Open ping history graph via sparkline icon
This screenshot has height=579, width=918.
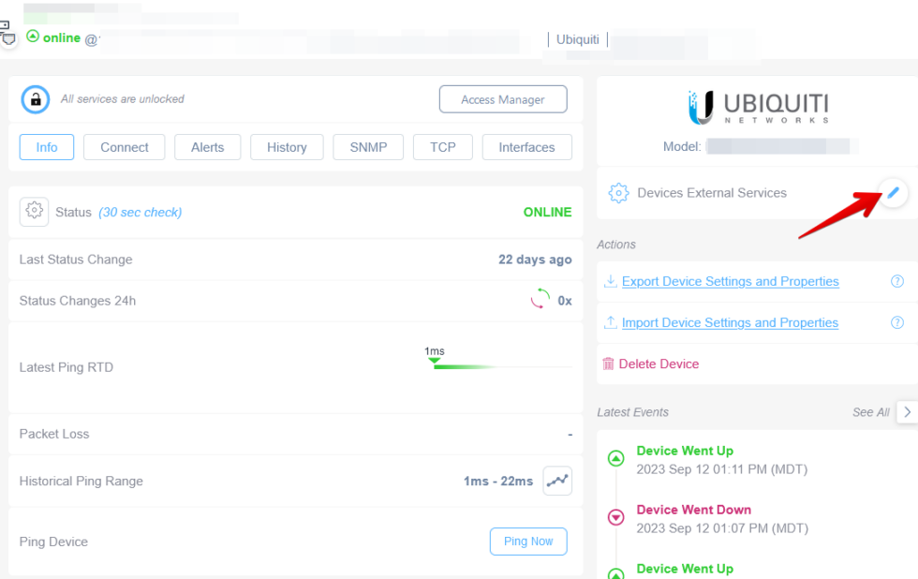pos(557,480)
